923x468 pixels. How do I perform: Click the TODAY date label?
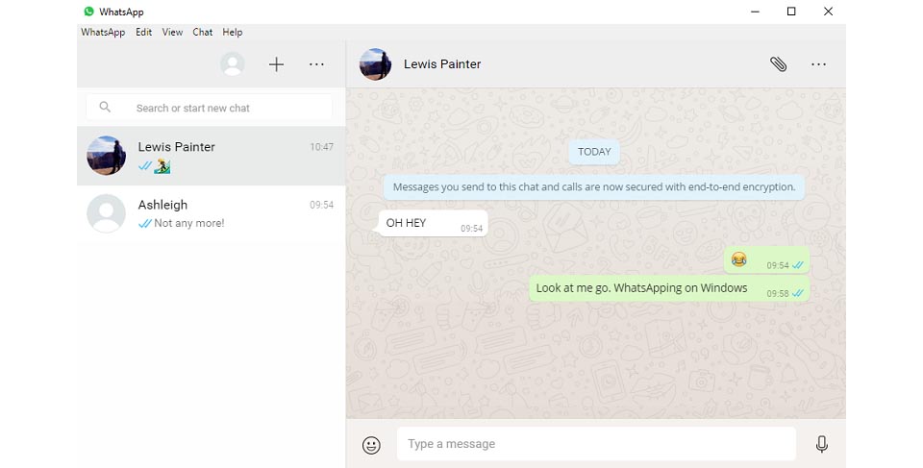(594, 152)
